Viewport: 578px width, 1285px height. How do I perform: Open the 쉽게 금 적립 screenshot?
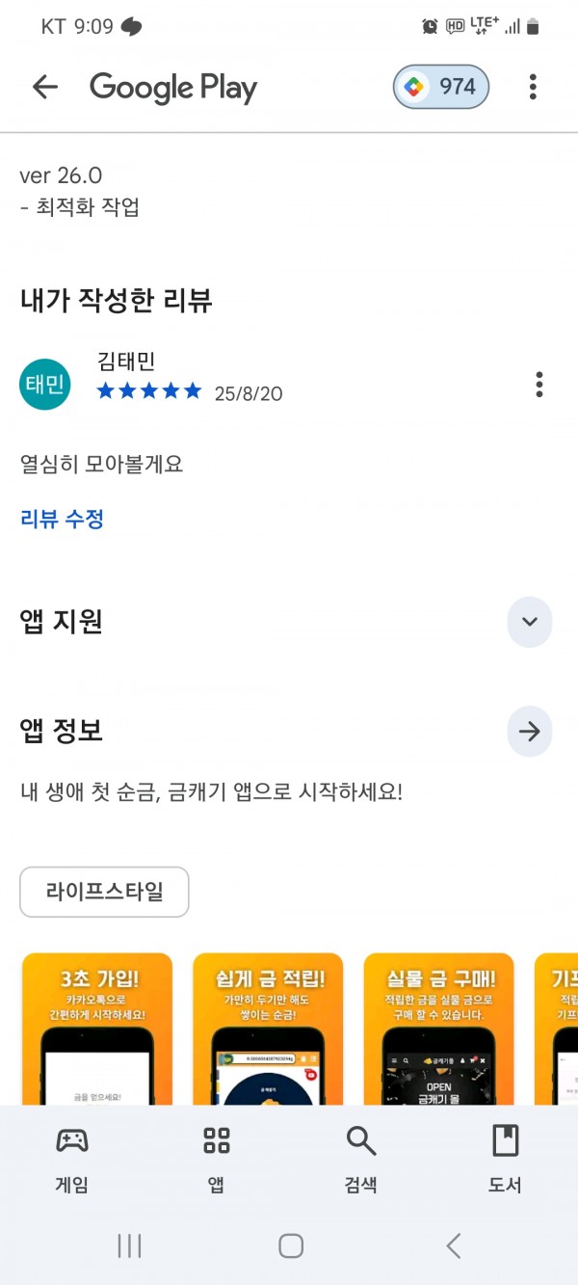[x=268, y=1029]
